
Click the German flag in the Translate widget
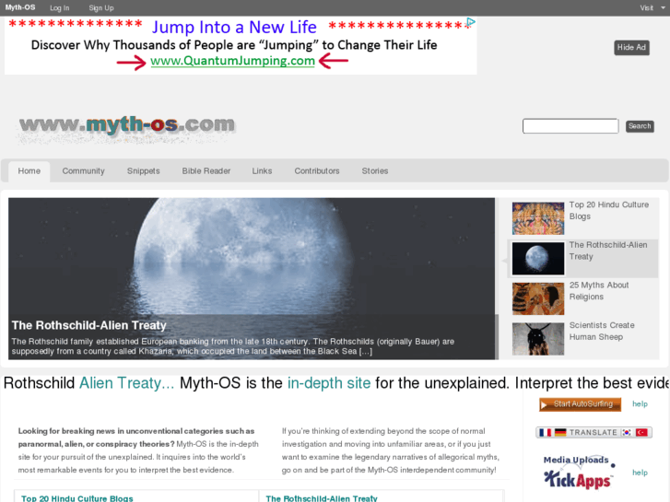point(560,432)
